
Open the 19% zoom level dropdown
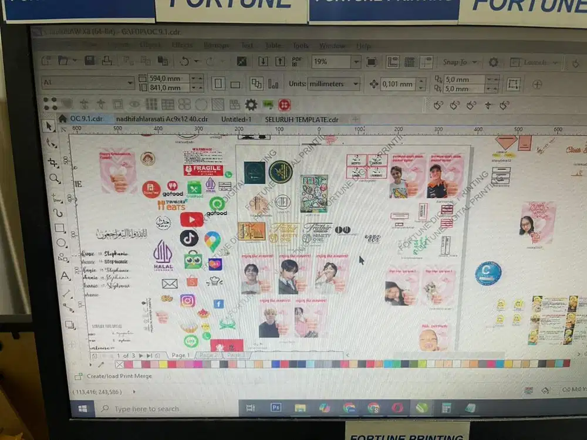pyautogui.click(x=356, y=62)
